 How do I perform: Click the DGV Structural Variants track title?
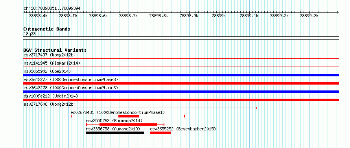[55, 50]
